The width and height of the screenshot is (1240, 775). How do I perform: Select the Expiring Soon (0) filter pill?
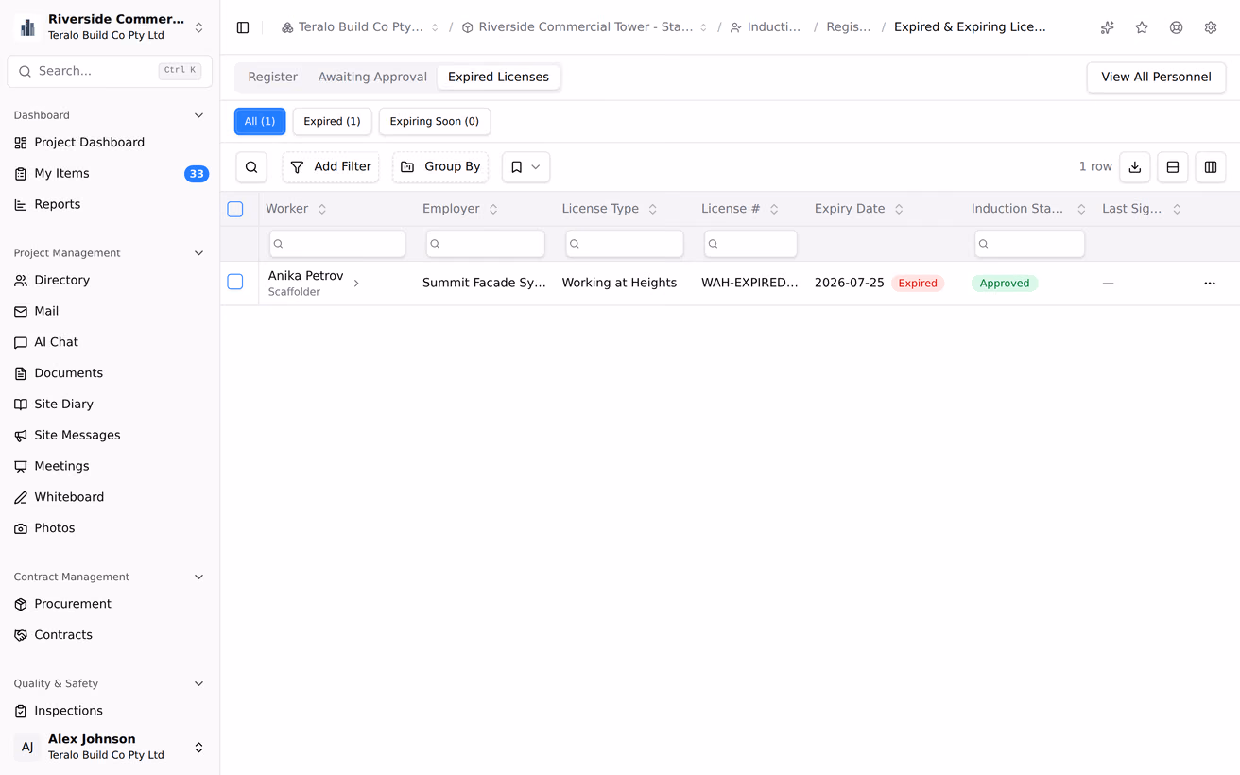tap(435, 121)
